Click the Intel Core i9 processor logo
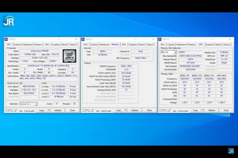Image resolution: width=238 pixels, height=158 pixels. click(x=69, y=56)
